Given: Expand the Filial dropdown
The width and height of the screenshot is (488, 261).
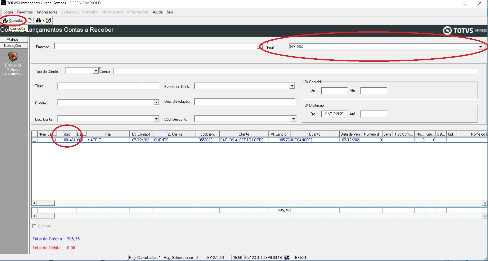Looking at the screenshot, I should tap(480, 47).
